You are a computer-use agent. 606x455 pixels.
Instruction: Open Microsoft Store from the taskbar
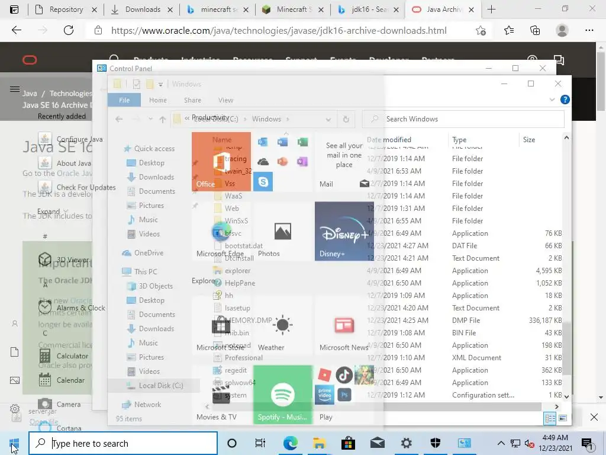pyautogui.click(x=348, y=443)
